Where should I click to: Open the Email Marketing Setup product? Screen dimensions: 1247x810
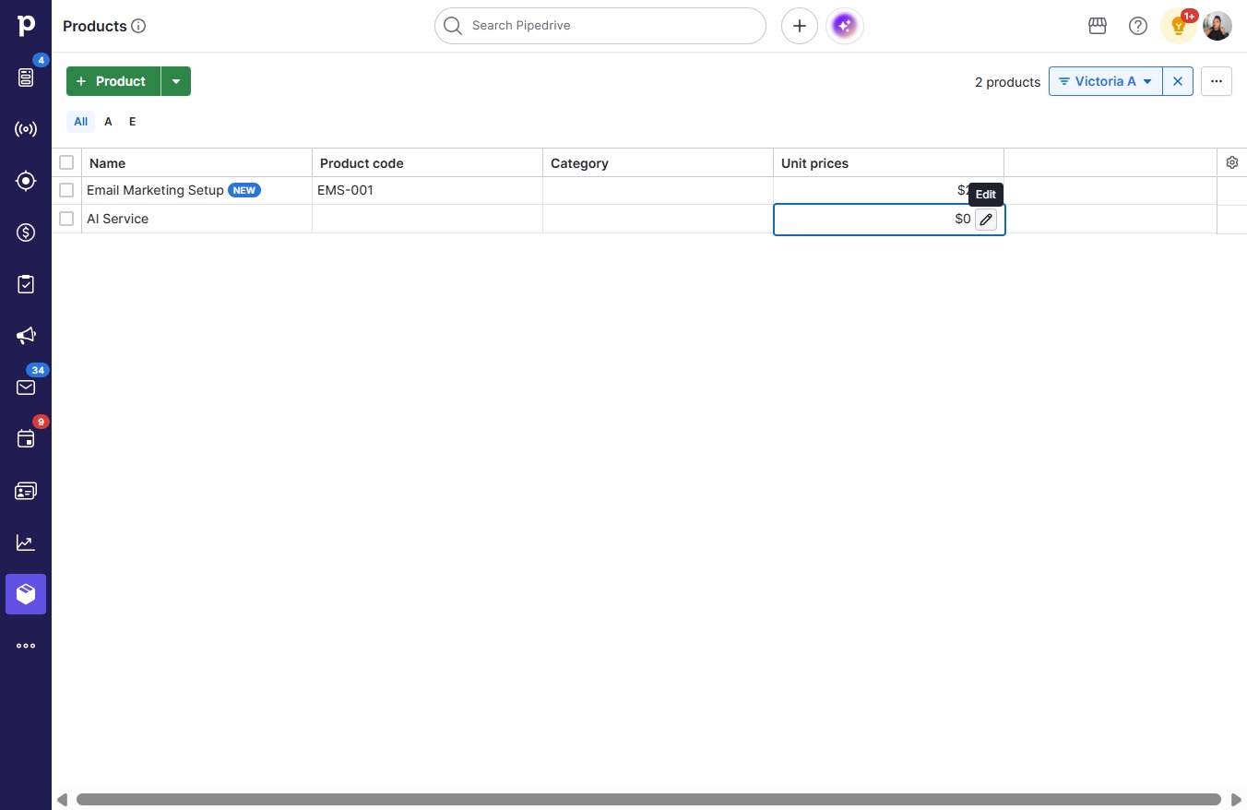[155, 190]
